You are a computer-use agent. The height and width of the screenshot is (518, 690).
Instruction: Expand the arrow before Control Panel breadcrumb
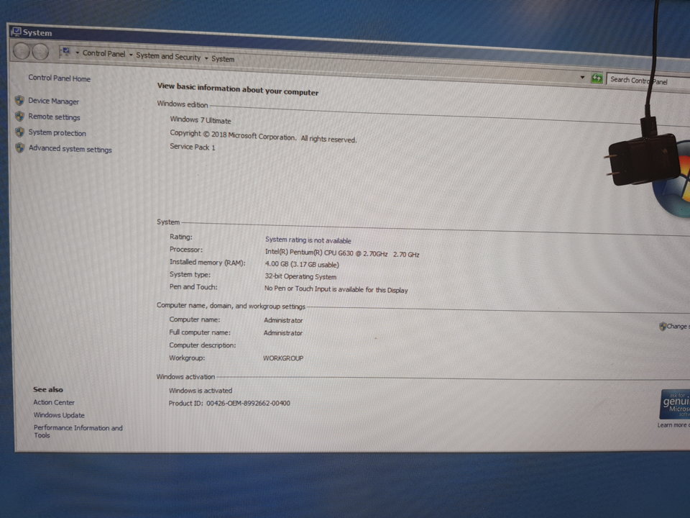click(x=78, y=53)
